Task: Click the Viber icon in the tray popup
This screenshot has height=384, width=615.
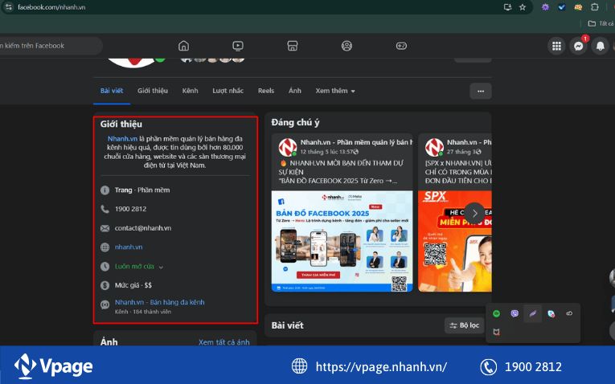Action: [515, 313]
